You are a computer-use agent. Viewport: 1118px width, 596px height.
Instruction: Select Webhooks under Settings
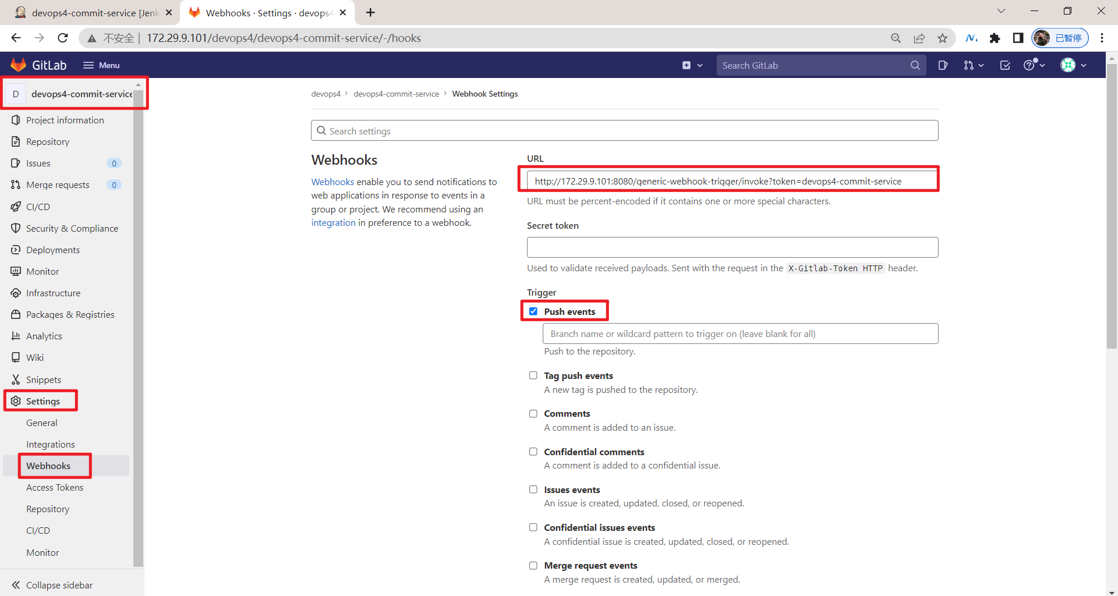tap(48, 466)
